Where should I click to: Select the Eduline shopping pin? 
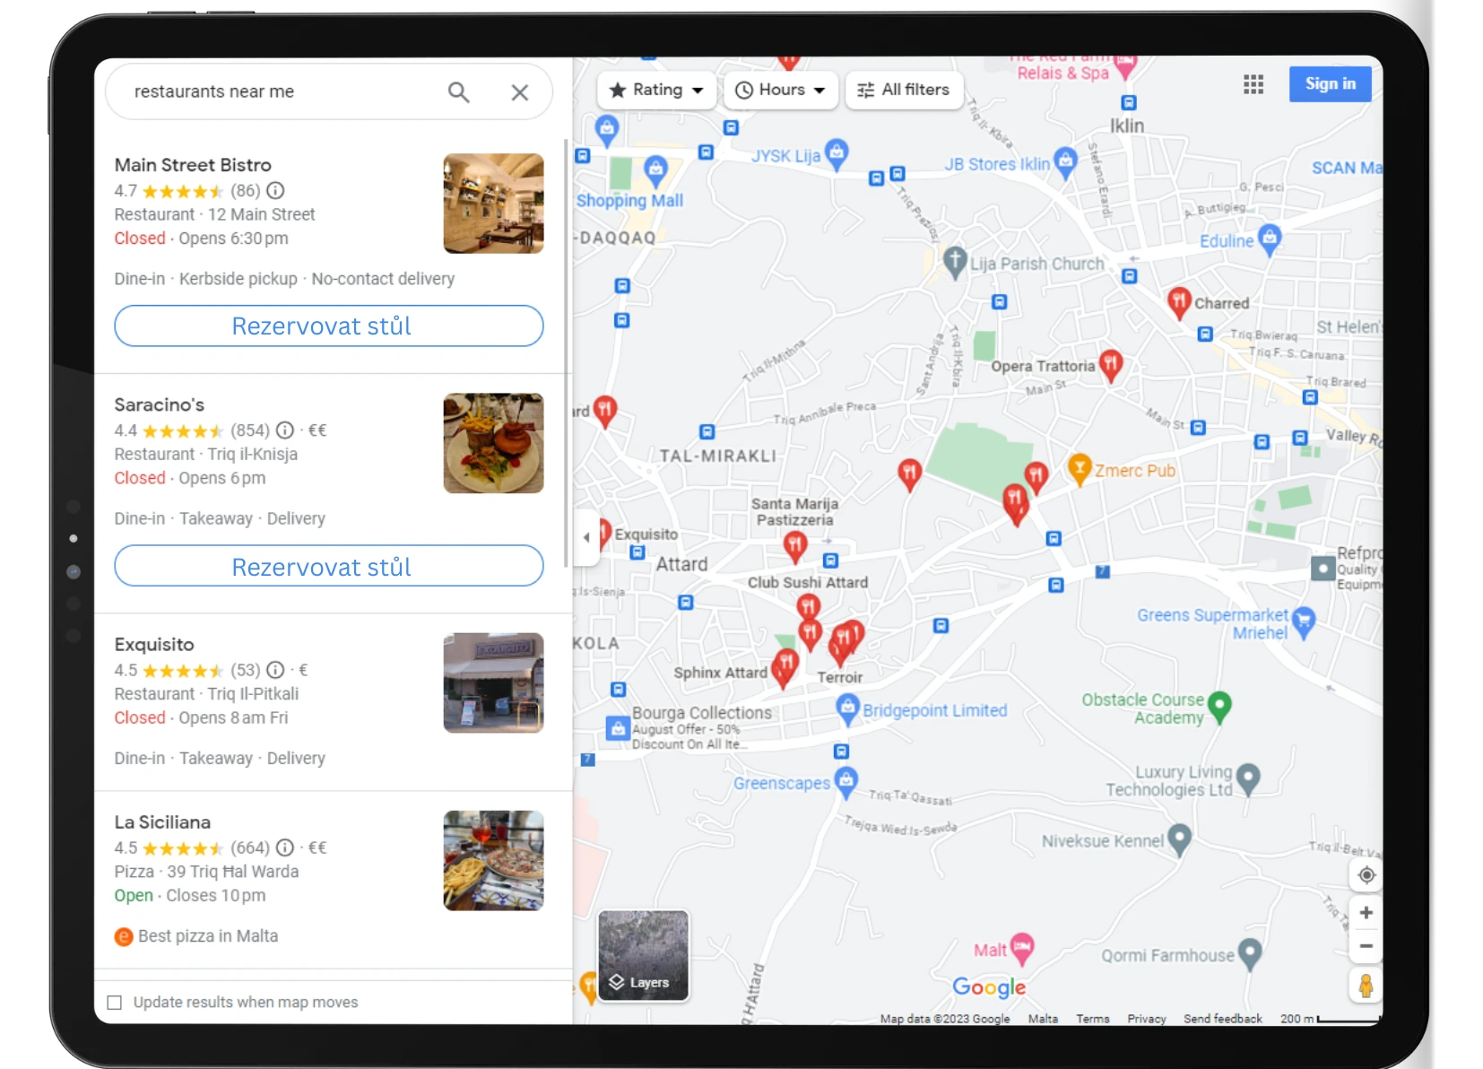[1270, 239]
